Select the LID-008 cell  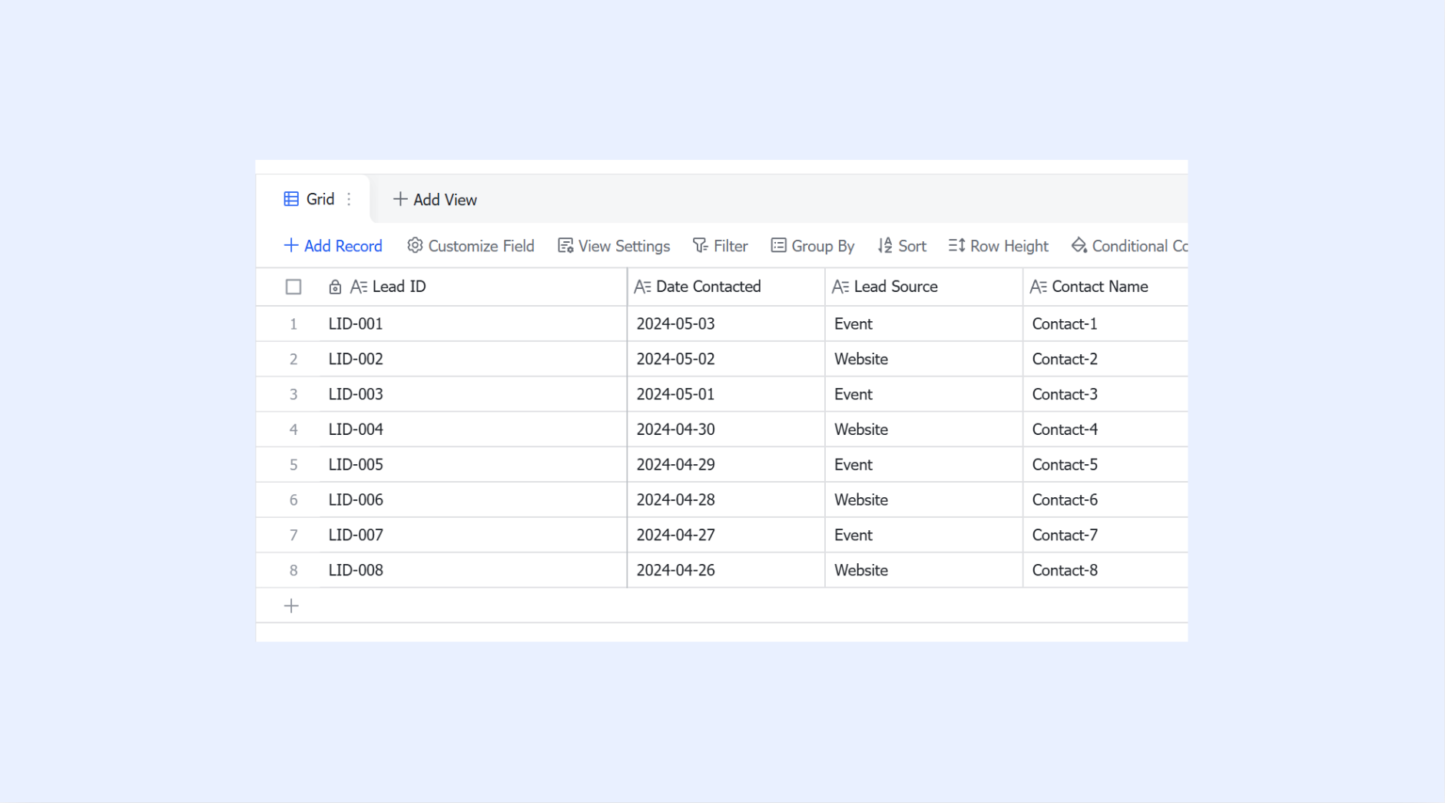[473, 570]
